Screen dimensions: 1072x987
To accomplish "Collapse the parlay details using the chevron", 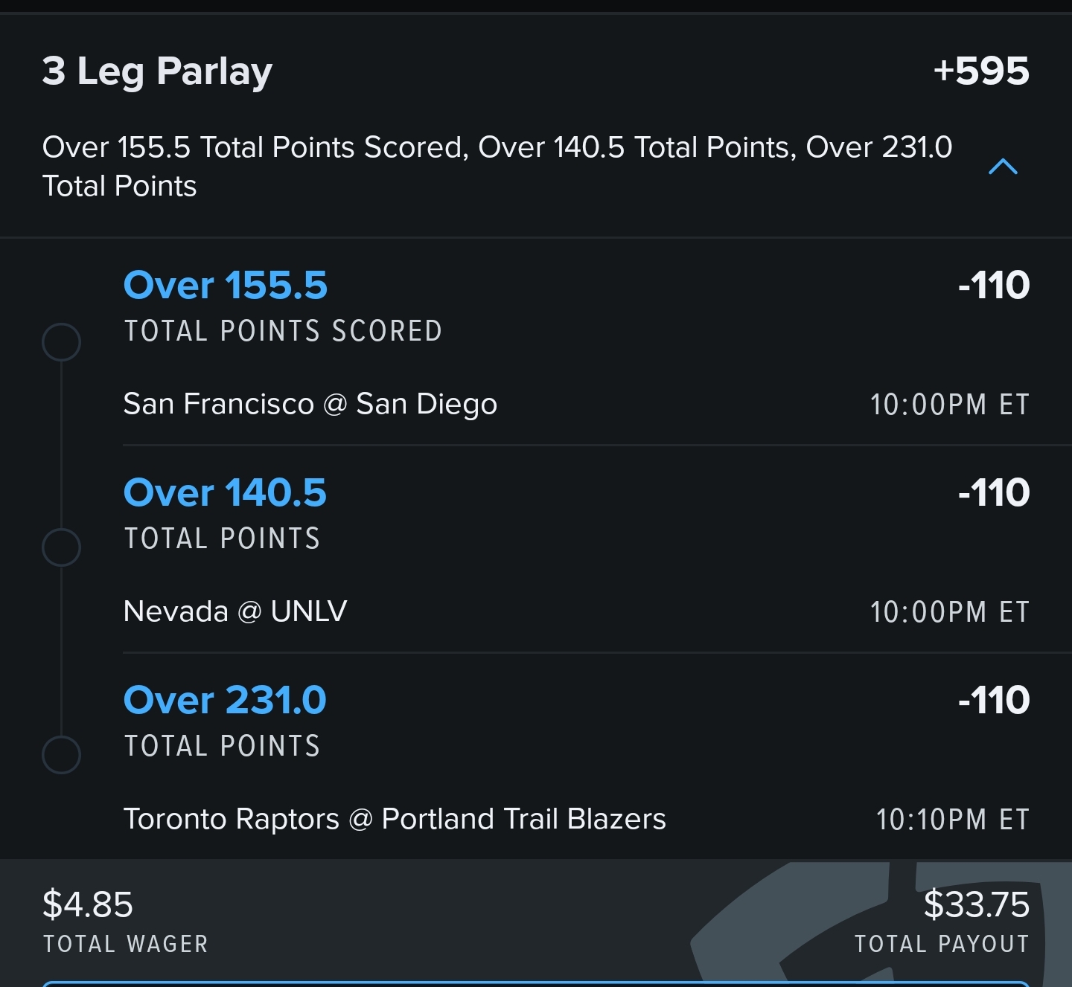I will click(1003, 167).
